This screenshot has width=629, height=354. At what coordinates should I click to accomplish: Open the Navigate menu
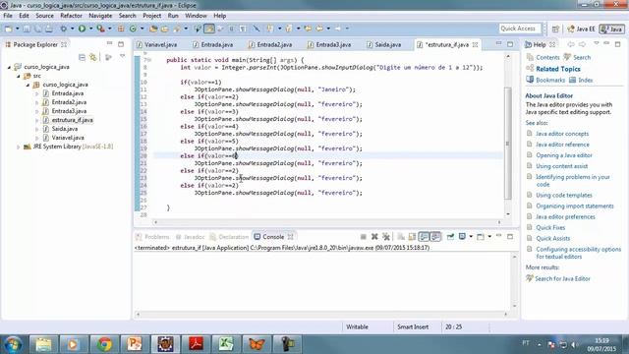pos(100,16)
